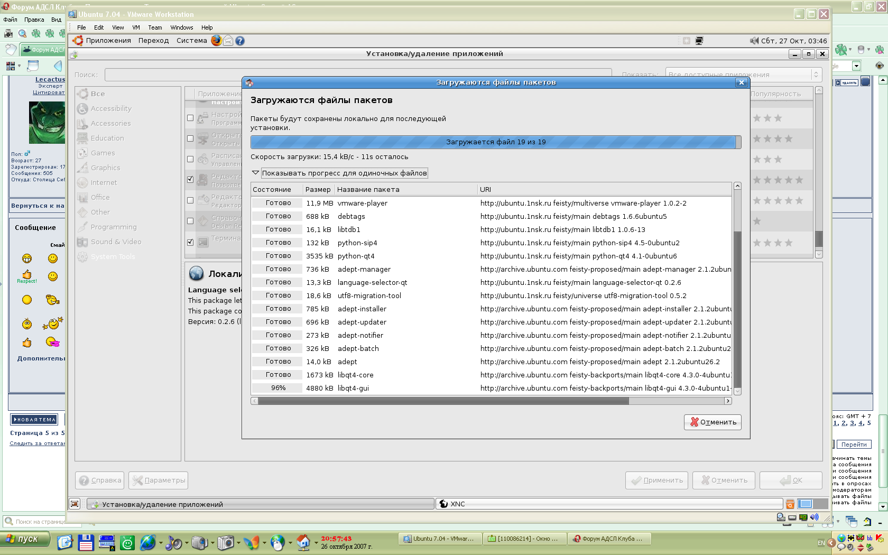Toggle the first application row checkbox

tap(190, 118)
